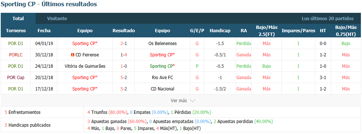Click the Handicap column header
The height and width of the screenshot is (134, 362).
click(220, 31)
